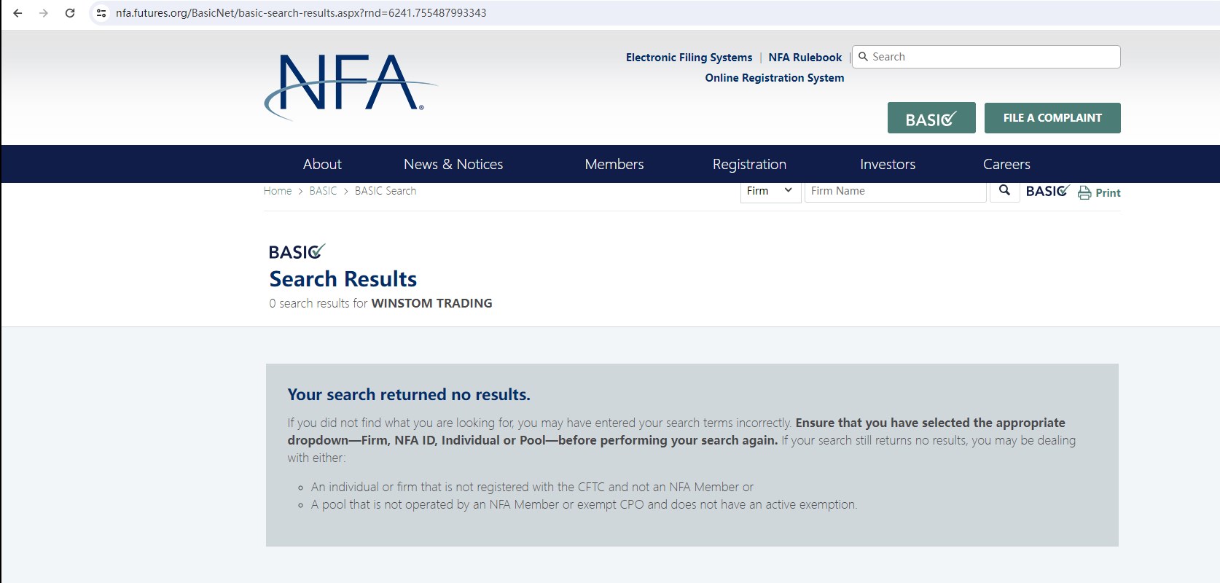Click the WINSTOM TRADING search term text
Viewport: 1220px width, 583px height.
pyautogui.click(x=432, y=303)
